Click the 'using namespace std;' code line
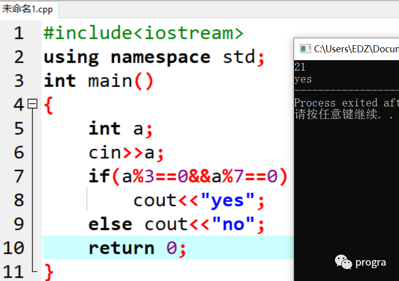This screenshot has width=399, height=281. [154, 57]
